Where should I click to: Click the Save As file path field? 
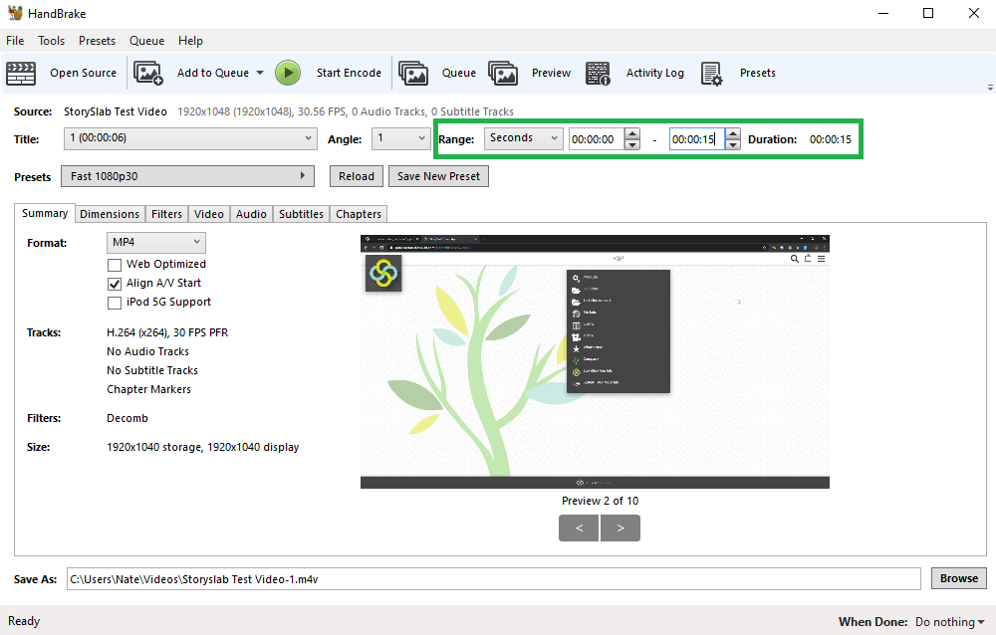pos(494,579)
